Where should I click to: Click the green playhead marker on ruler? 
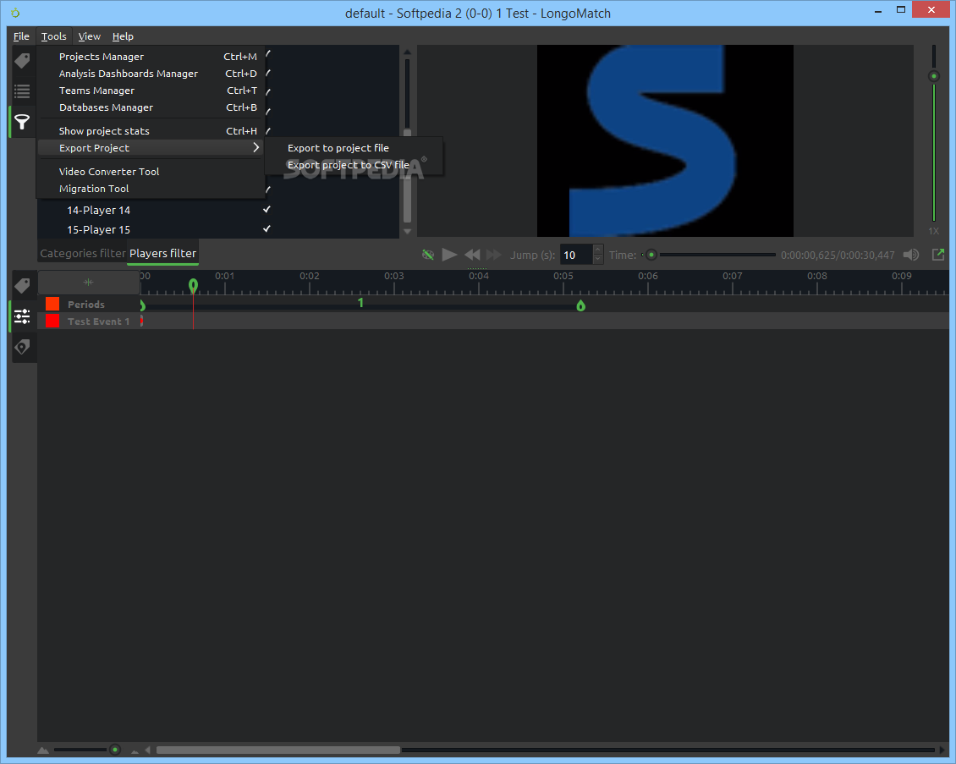click(x=193, y=285)
